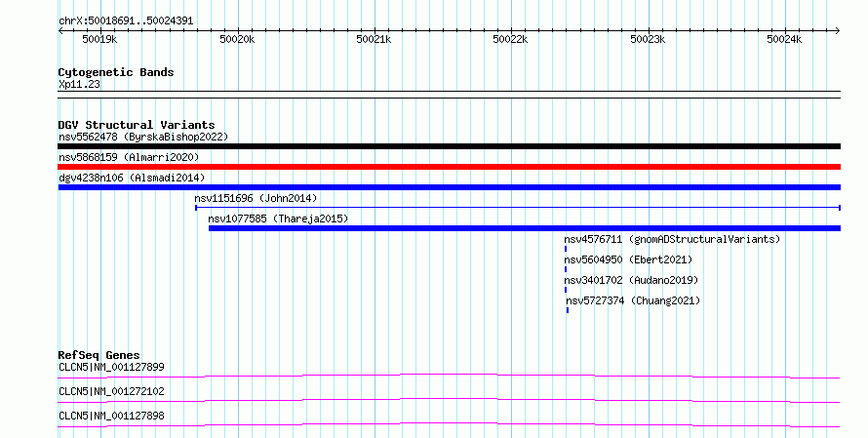Click the right arrowhead of the ruler

[838, 31]
